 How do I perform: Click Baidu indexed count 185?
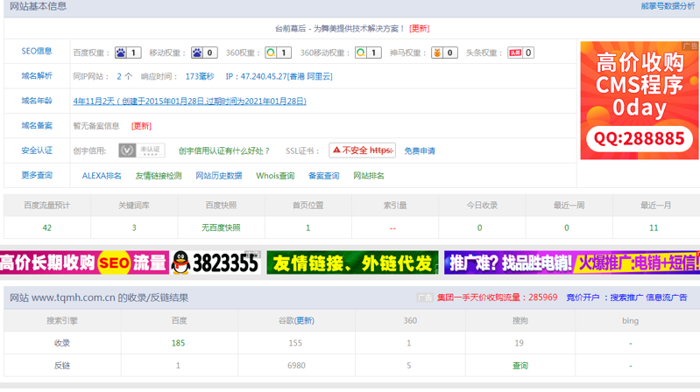(x=178, y=343)
